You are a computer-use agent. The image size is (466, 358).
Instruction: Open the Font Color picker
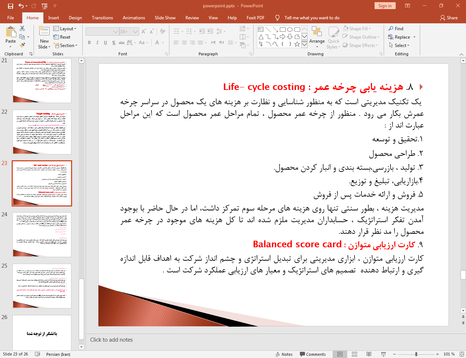pos(157,43)
